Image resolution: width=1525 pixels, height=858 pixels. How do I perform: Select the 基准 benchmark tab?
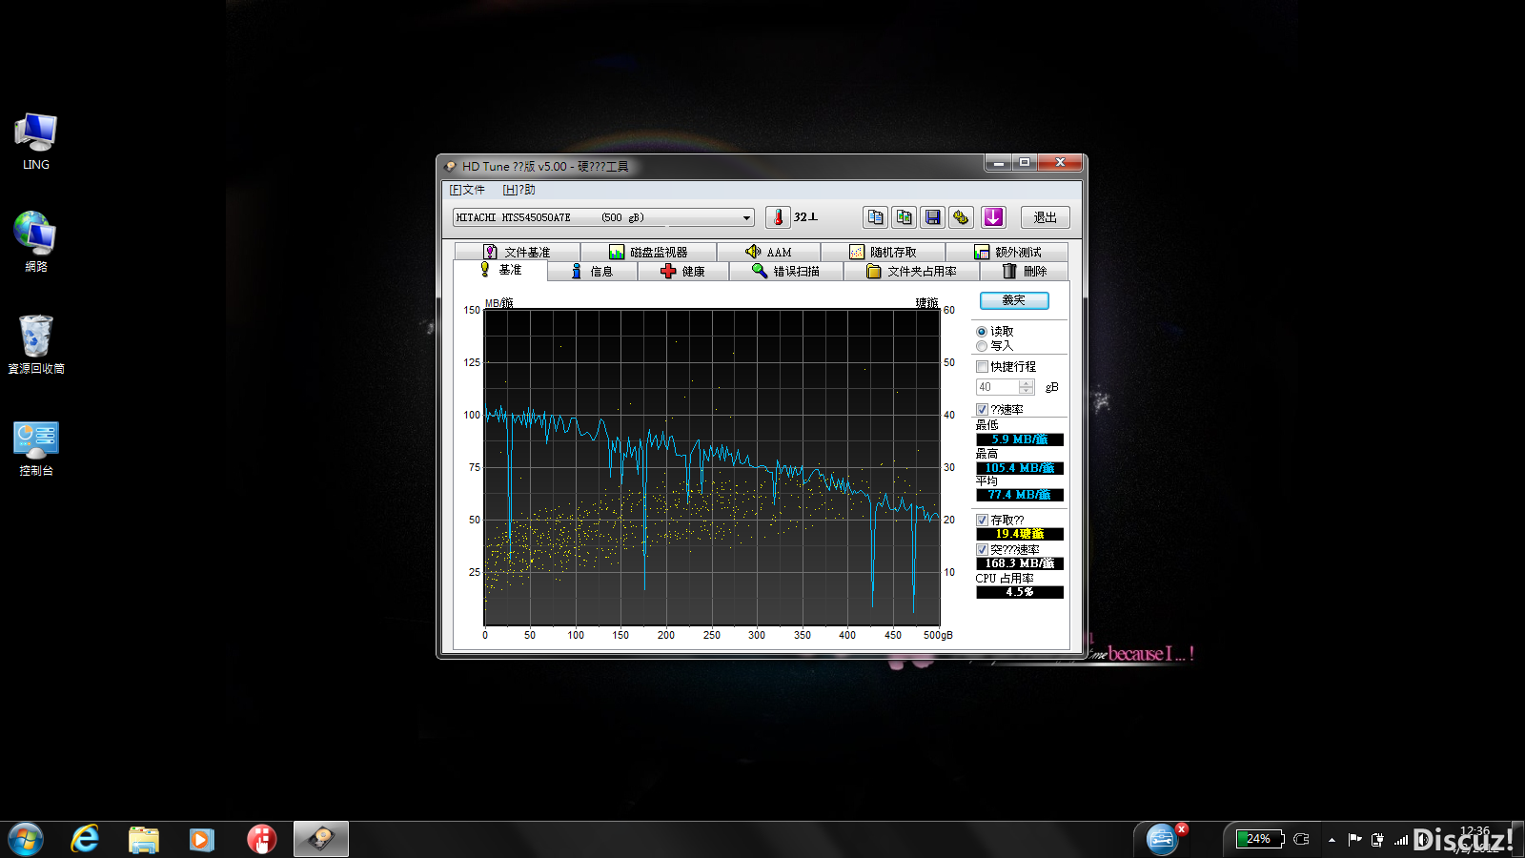tap(501, 270)
